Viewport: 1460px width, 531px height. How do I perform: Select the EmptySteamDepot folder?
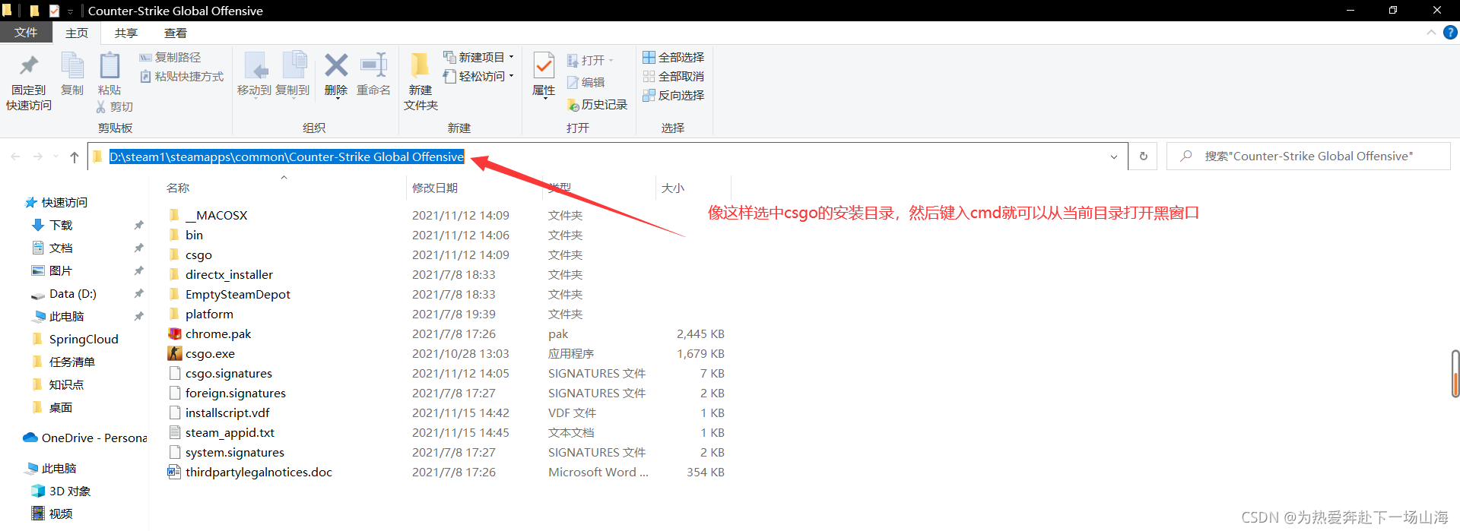[x=237, y=294]
